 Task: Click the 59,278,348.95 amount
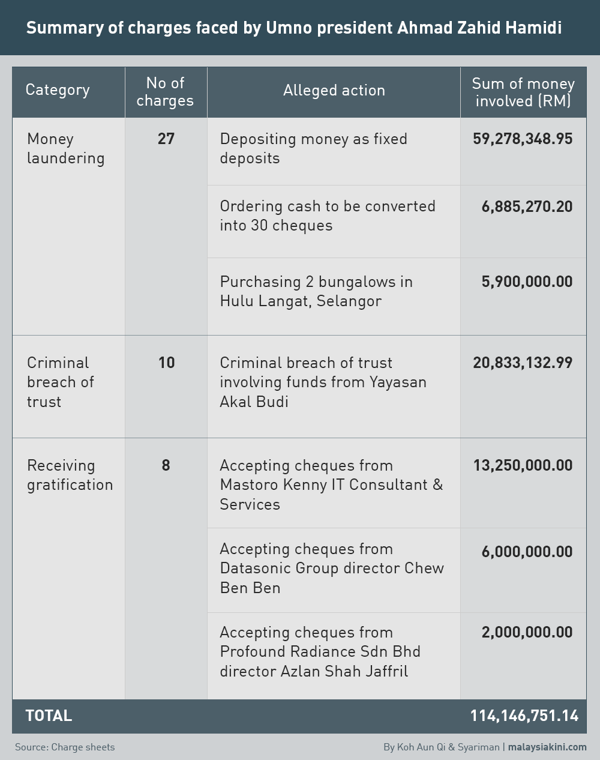tap(523, 139)
